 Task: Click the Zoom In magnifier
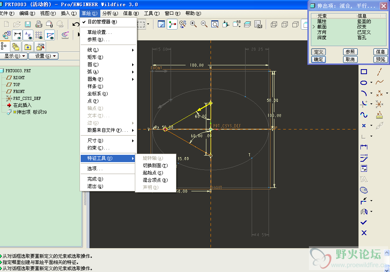(193, 24)
